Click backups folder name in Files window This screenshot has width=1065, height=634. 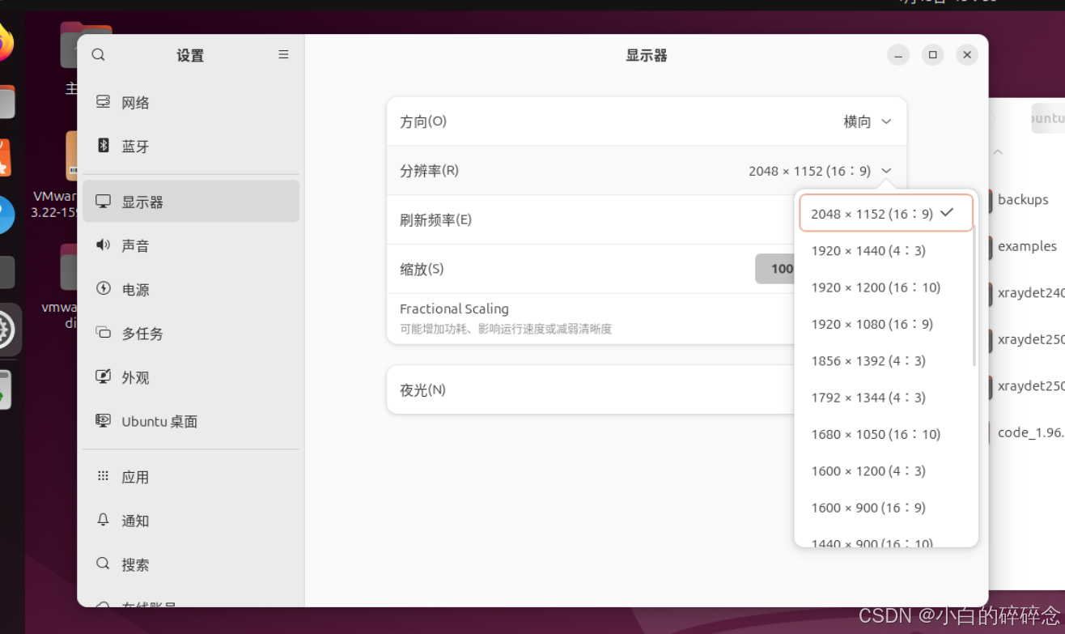pyautogui.click(x=1023, y=200)
